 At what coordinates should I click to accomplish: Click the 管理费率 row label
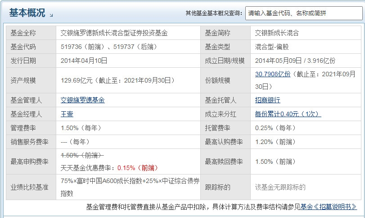23,128
